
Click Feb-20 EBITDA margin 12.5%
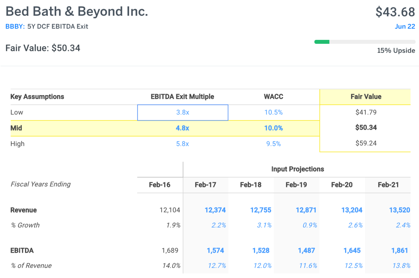tap(354, 266)
